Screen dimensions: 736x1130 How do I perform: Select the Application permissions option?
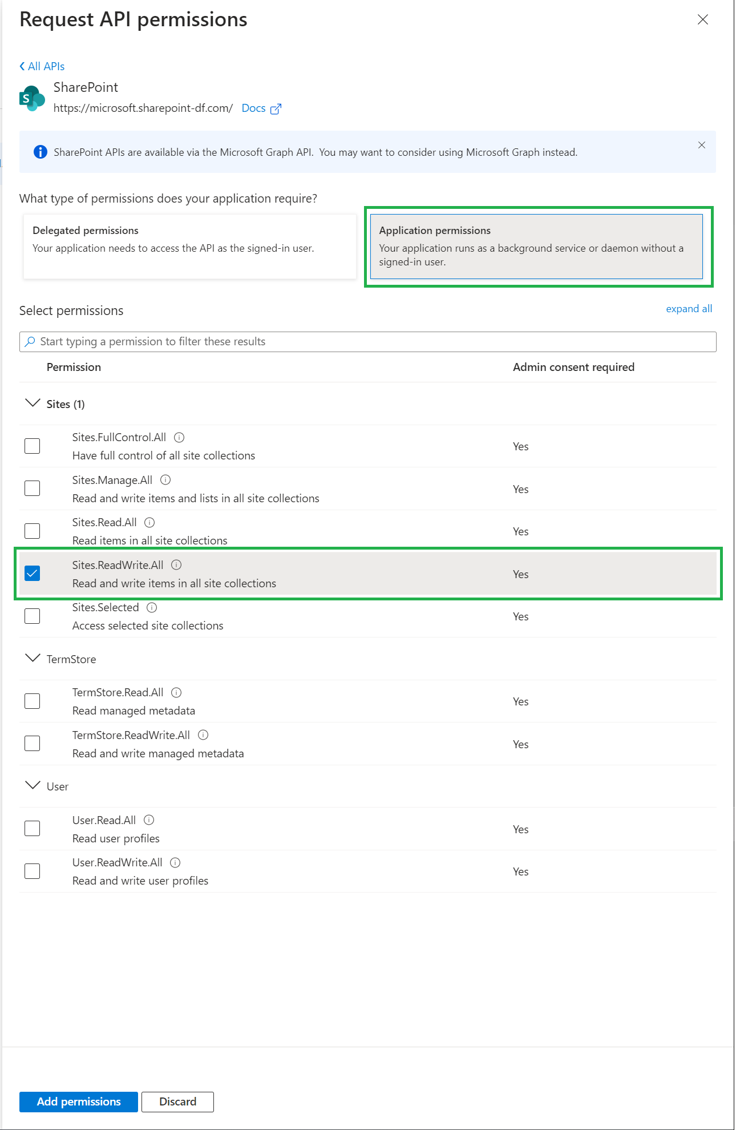(536, 247)
